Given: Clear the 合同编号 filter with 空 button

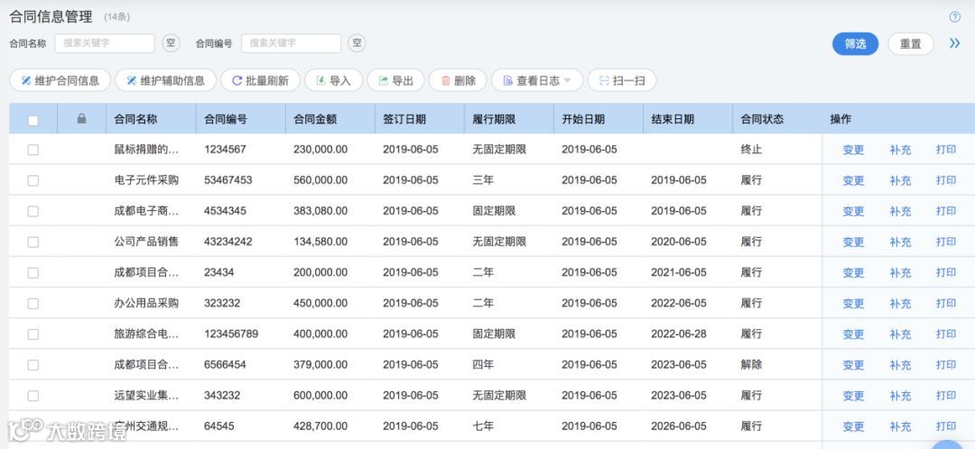Looking at the screenshot, I should pos(357,43).
